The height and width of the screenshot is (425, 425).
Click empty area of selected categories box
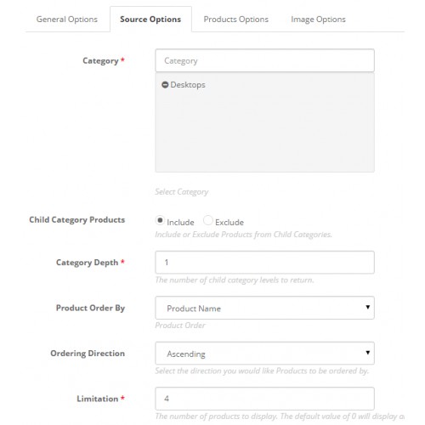(264, 130)
